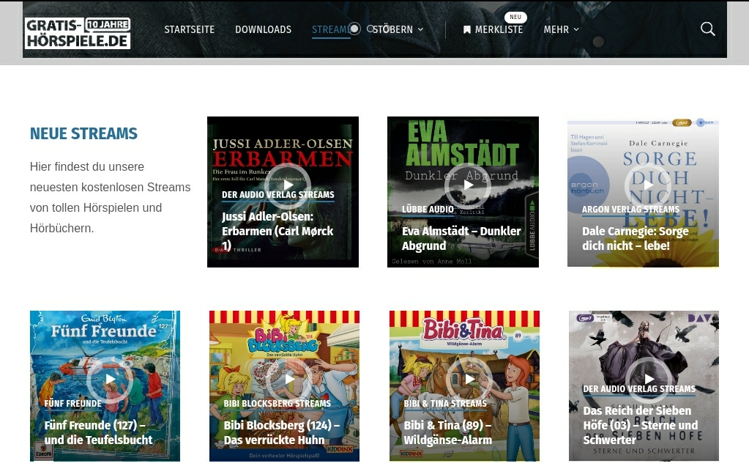The width and height of the screenshot is (749, 469).
Task: Open title 'Jussi Adler-Olsen: Erbarmen (Carl Mørck 1)'
Action: (277, 231)
